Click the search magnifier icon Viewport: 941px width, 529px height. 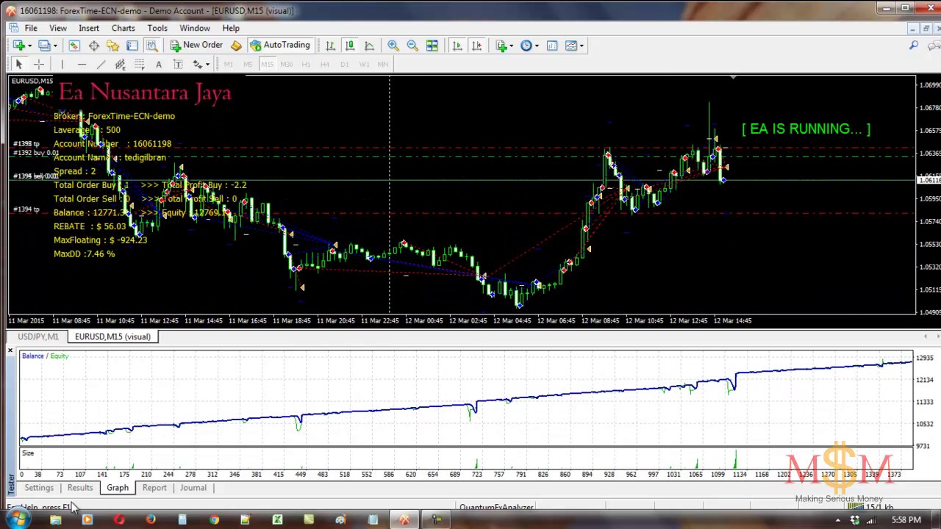coord(914,46)
